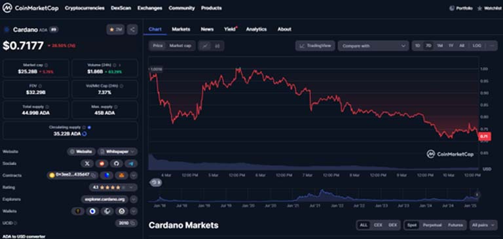Open the Markets tab
The height and width of the screenshot is (239, 503).
coord(181,29)
